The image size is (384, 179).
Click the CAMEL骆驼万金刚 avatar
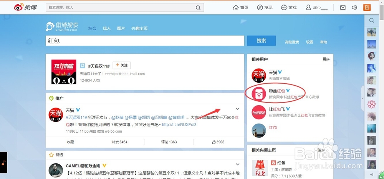point(56,170)
